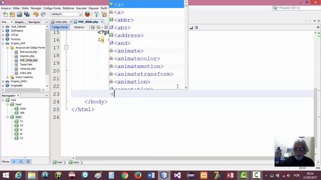This screenshot has width=321, height=180.
Task: Click the Open Project toolbar icon
Action: 20,14
